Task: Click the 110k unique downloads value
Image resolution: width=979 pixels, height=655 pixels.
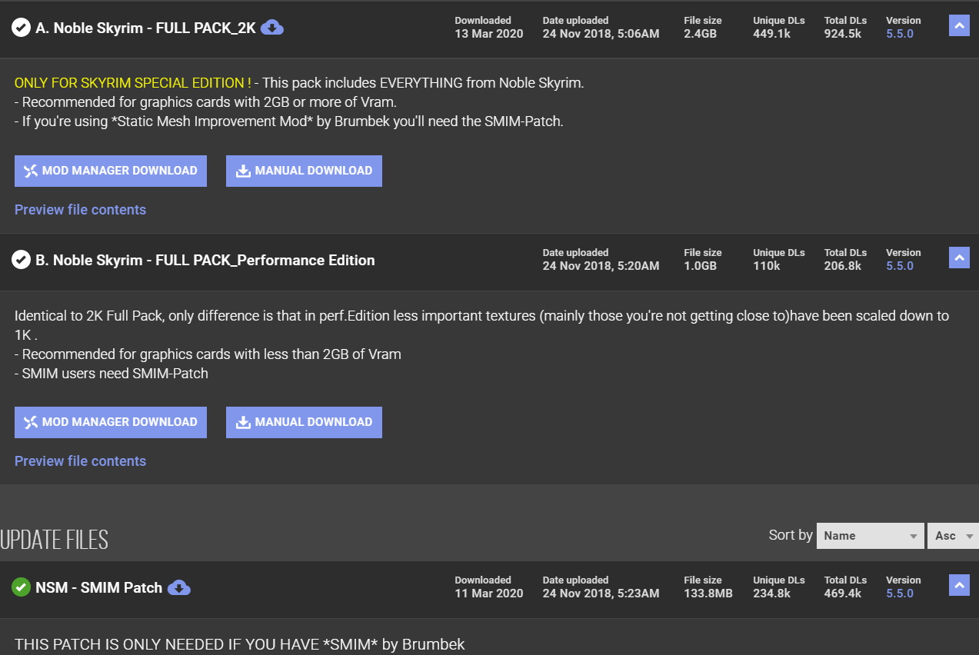Action: 767,266
